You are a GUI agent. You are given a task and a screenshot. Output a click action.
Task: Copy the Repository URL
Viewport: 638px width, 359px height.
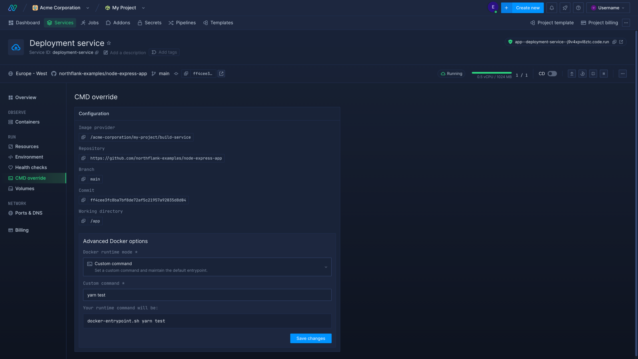point(83,158)
